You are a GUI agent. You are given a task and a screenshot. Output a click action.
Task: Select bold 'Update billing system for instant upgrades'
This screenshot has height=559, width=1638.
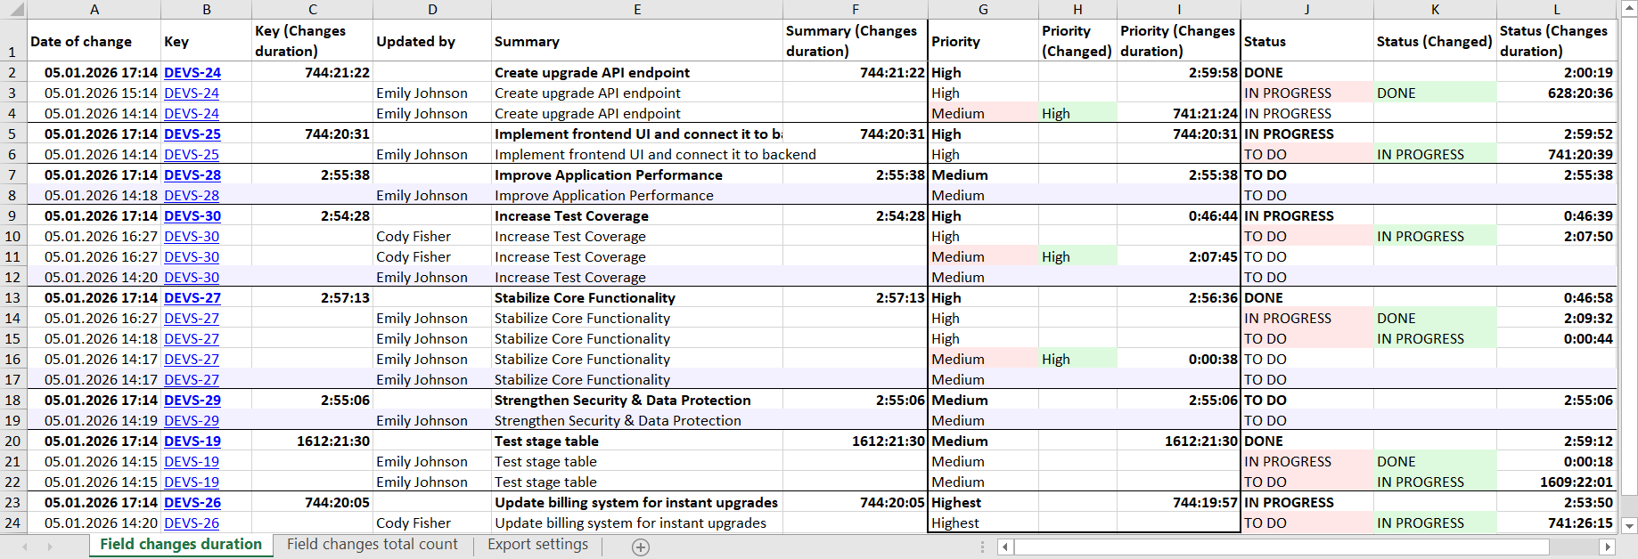pos(637,503)
